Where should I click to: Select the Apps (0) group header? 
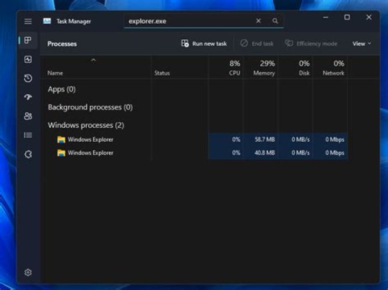(x=61, y=89)
